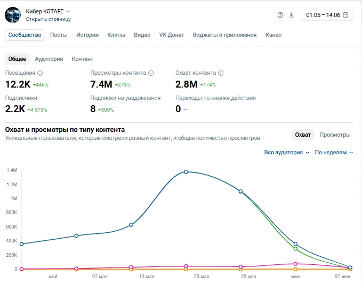Image resolution: width=362 pixels, height=283 pixels.
Task: Open the По неделям period dropdown
Action: pyautogui.click(x=334, y=152)
